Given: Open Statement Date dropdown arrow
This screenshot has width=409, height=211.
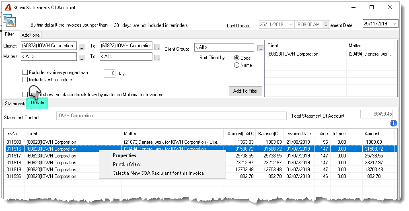Looking at the screenshot, I should [395, 24].
